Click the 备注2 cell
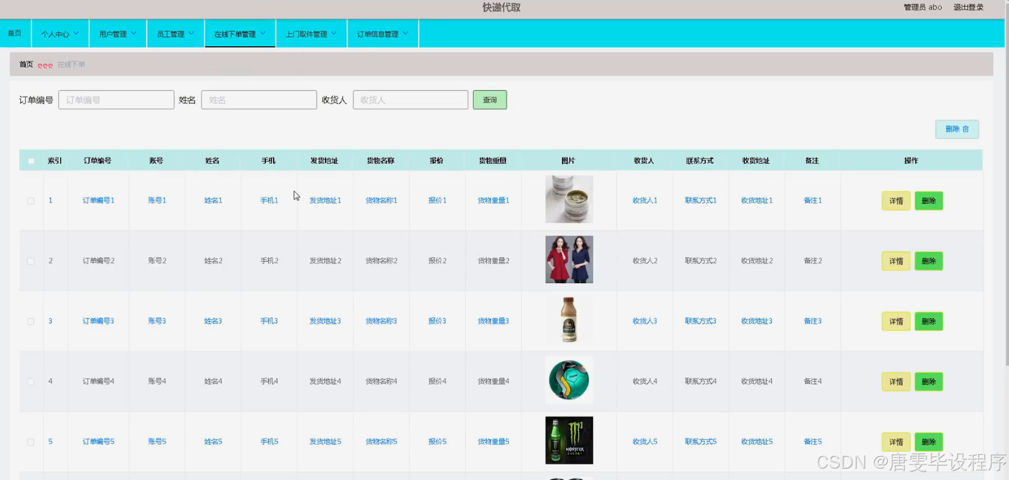1009x480 pixels. pos(813,261)
